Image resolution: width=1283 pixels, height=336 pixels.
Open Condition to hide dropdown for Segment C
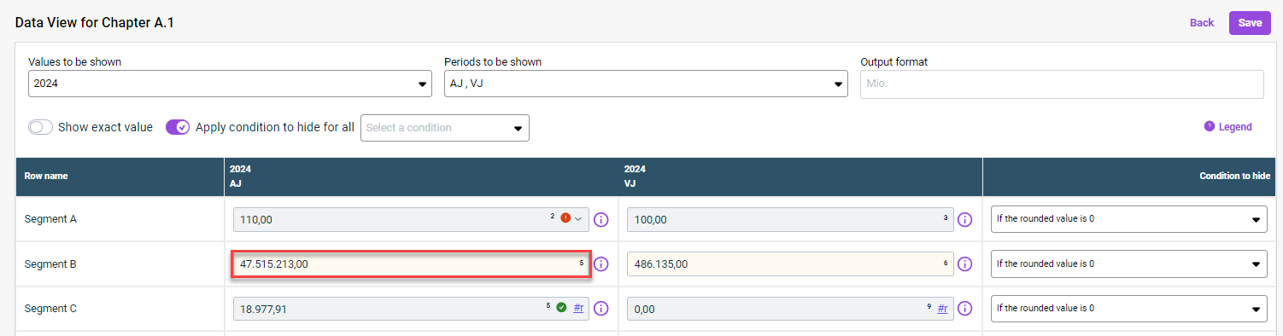(x=1129, y=308)
